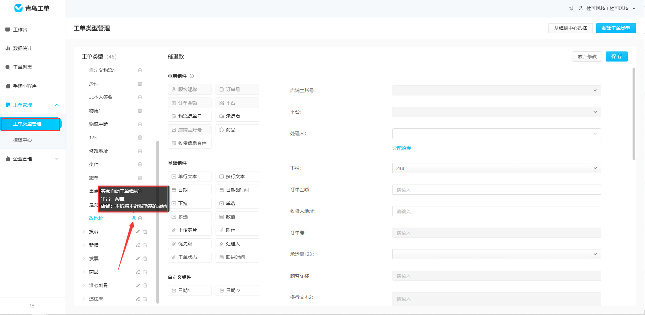Add the 优先级 component

click(190, 244)
